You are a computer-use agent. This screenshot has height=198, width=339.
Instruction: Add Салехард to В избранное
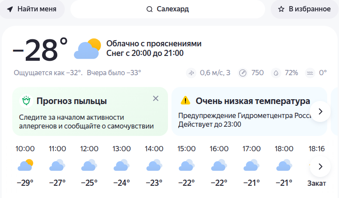[304, 9]
